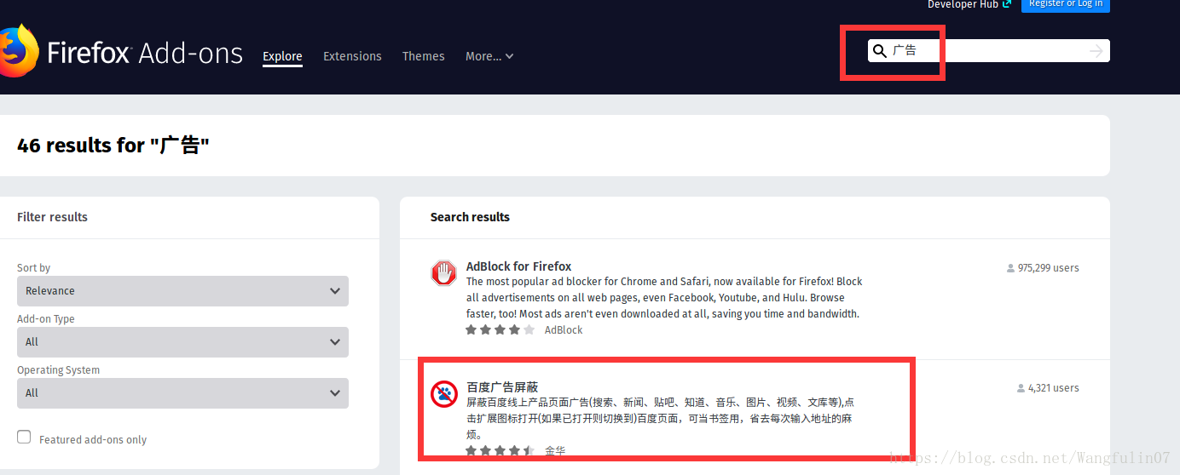Click the 百度广告屏蔽 paw icon
This screenshot has height=475, width=1180.
click(x=444, y=394)
